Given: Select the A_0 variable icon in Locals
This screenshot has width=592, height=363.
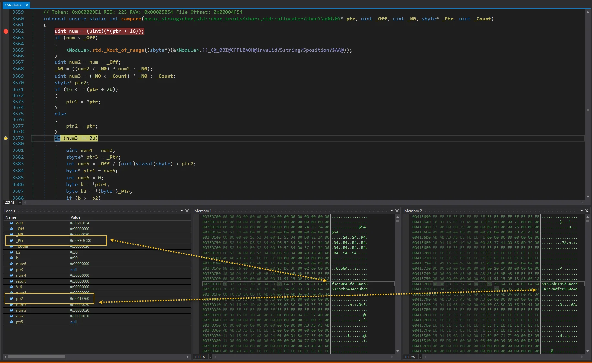Looking at the screenshot, I should point(11,223).
